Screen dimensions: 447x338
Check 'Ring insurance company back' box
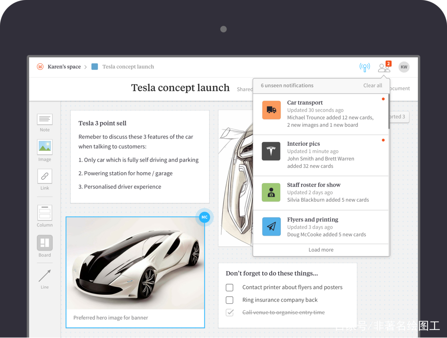click(x=229, y=300)
